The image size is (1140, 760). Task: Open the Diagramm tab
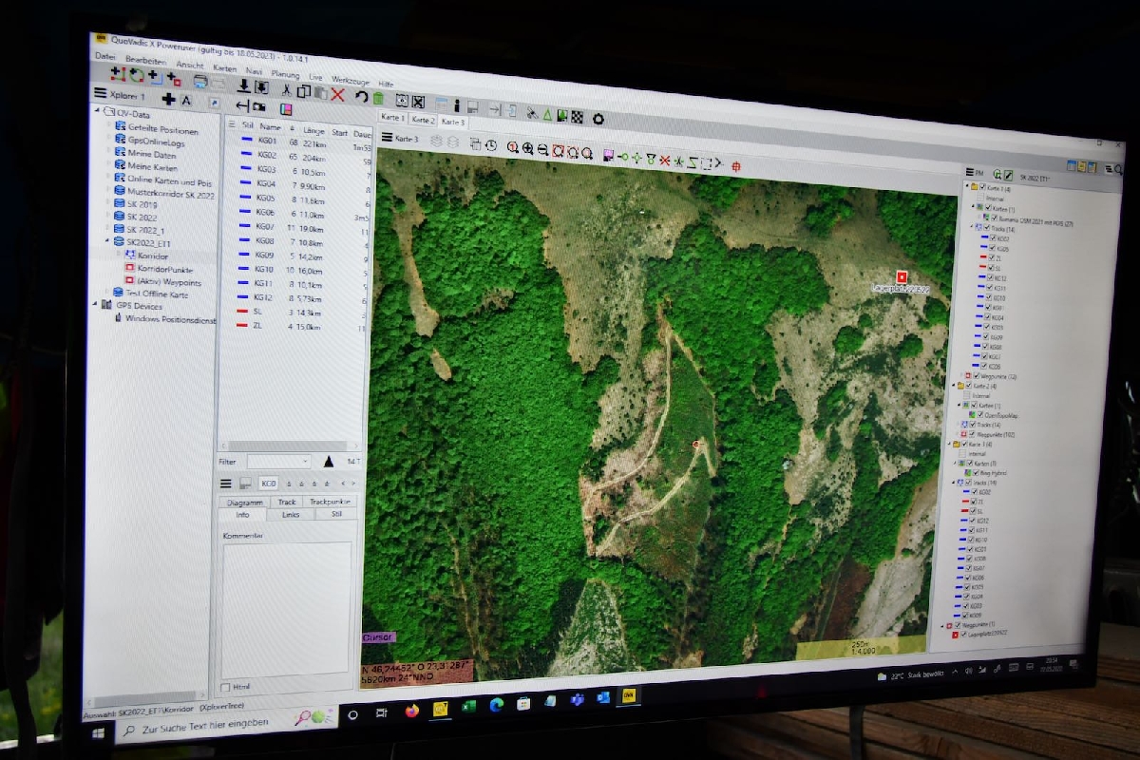click(245, 502)
